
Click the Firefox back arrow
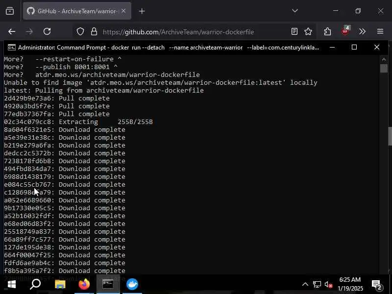[x=12, y=31]
